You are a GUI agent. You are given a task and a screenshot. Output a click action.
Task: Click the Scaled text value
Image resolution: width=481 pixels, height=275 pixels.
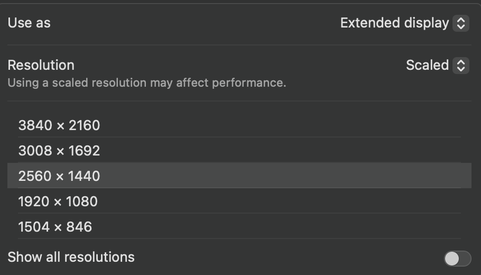(x=427, y=66)
